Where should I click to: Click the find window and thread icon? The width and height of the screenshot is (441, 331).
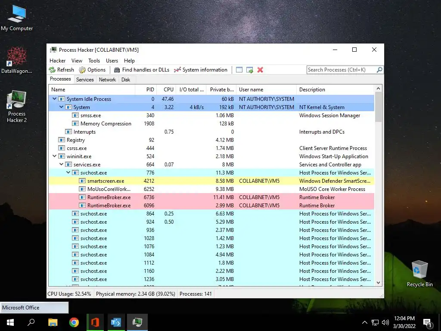tap(249, 70)
